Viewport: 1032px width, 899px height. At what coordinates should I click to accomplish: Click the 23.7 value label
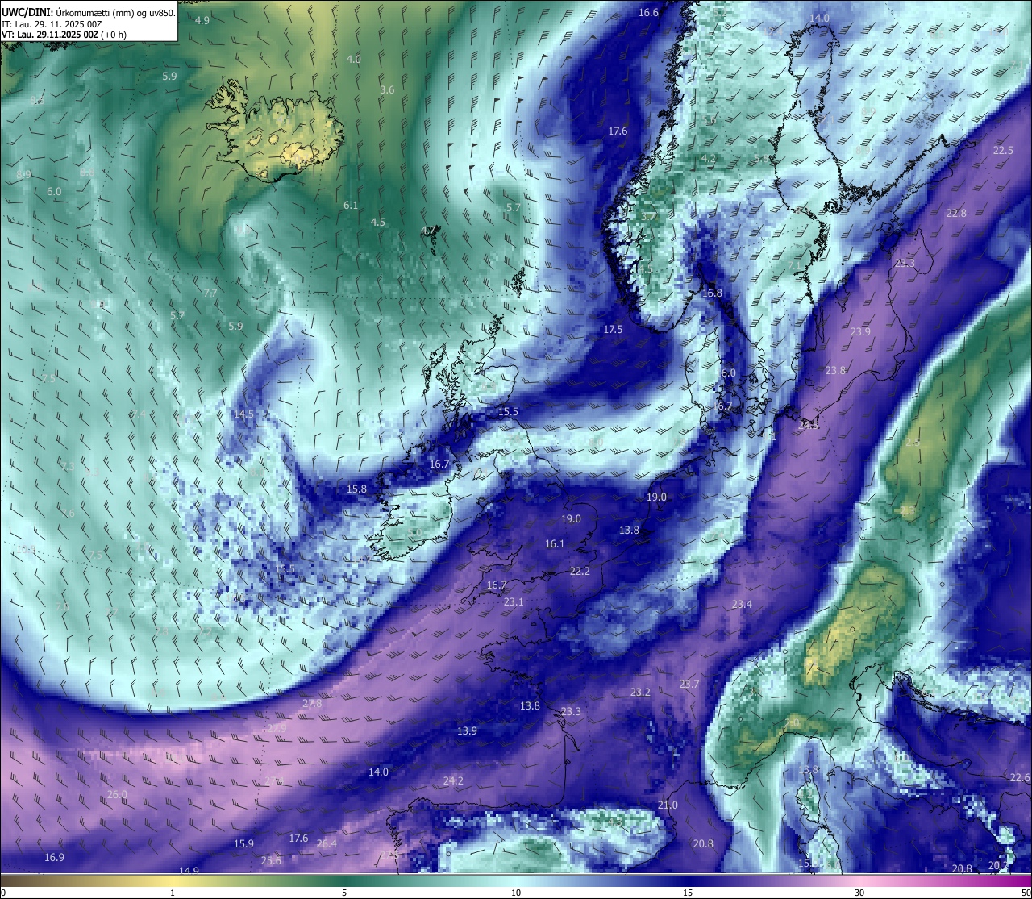coord(689,685)
